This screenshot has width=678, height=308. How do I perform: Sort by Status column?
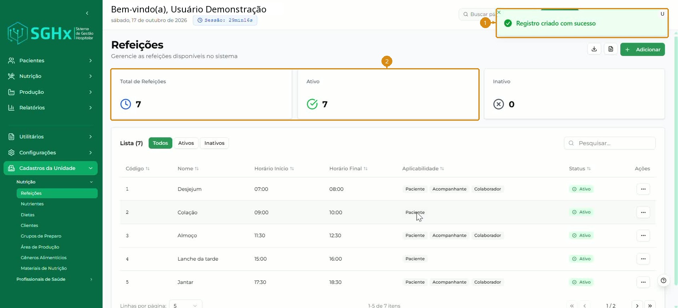[x=580, y=168]
